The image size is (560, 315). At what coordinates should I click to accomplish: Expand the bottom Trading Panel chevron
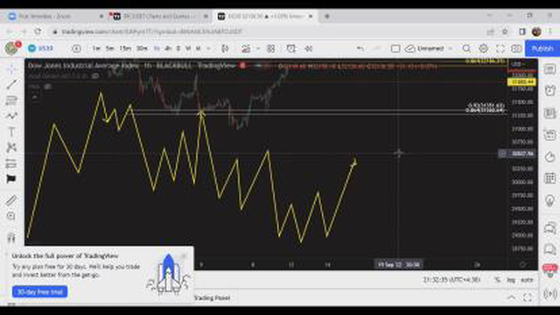[x=511, y=297]
